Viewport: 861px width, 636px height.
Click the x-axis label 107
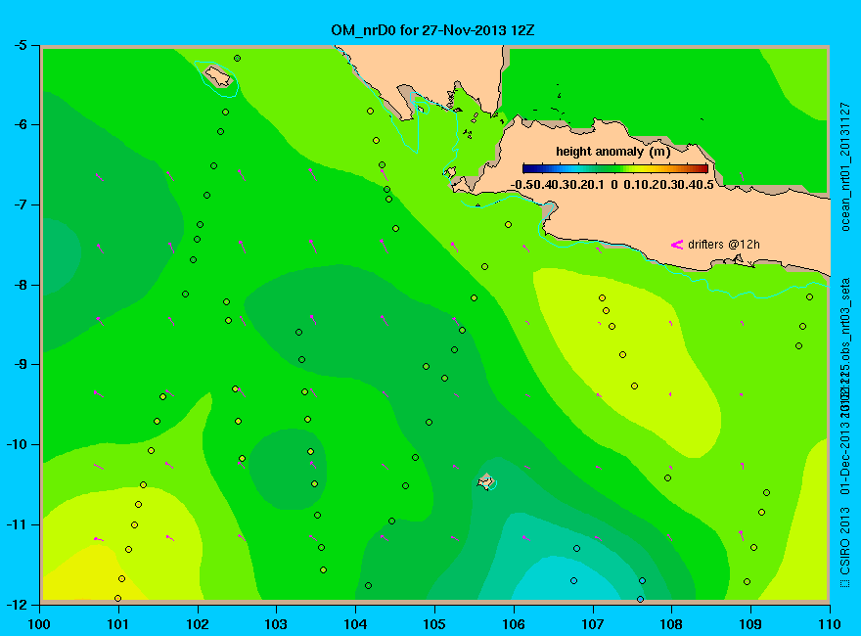(x=593, y=624)
